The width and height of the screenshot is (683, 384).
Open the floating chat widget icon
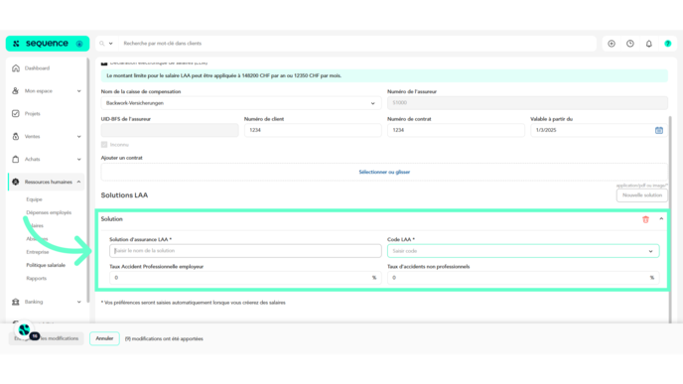tap(25, 330)
